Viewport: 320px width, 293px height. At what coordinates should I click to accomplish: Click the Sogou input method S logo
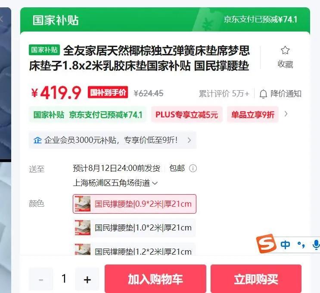pos(266,243)
